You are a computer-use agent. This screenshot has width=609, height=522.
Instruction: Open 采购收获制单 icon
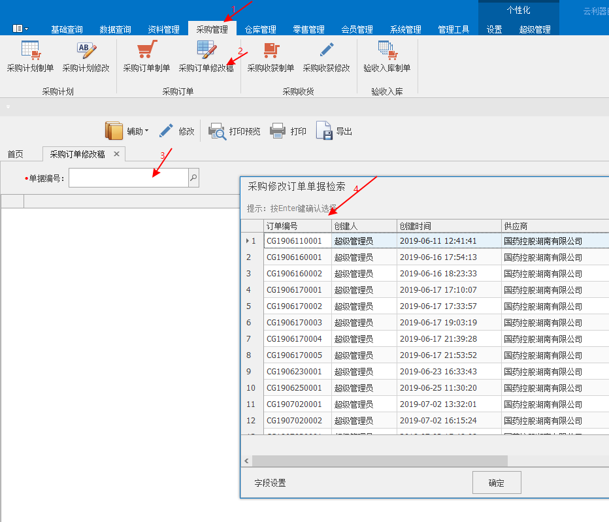[x=271, y=50]
